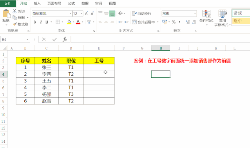Open font size 12 dropdown
The width and height of the screenshot is (250, 148).
point(82,14)
